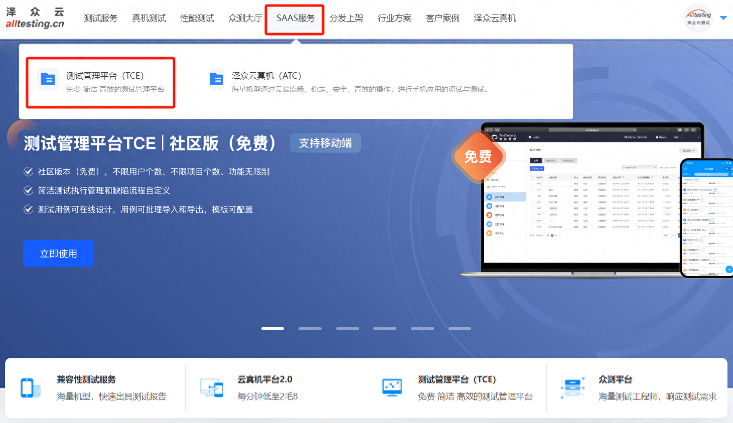Click the alltesting.cn logo
The width and height of the screenshot is (733, 423).
(35, 18)
